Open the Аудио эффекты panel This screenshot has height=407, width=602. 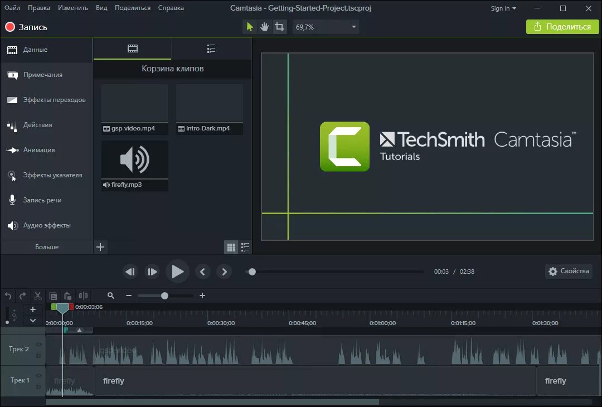click(x=46, y=225)
